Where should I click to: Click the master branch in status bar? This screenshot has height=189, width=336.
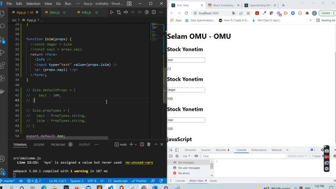point(8,181)
